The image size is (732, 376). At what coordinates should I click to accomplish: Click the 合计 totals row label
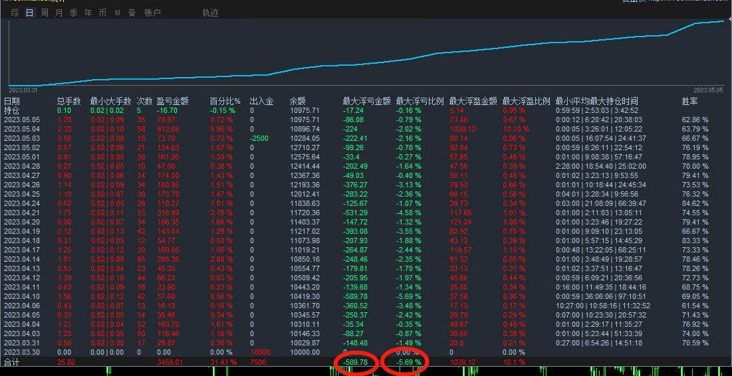[x=12, y=362]
